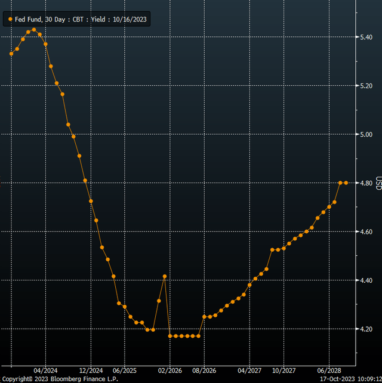
Task: Click the spike peak point before 02/2026
Action: (x=165, y=277)
